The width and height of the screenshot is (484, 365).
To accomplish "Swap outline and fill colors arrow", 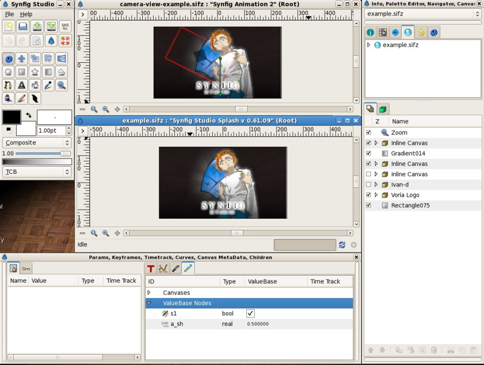I will tap(29, 115).
